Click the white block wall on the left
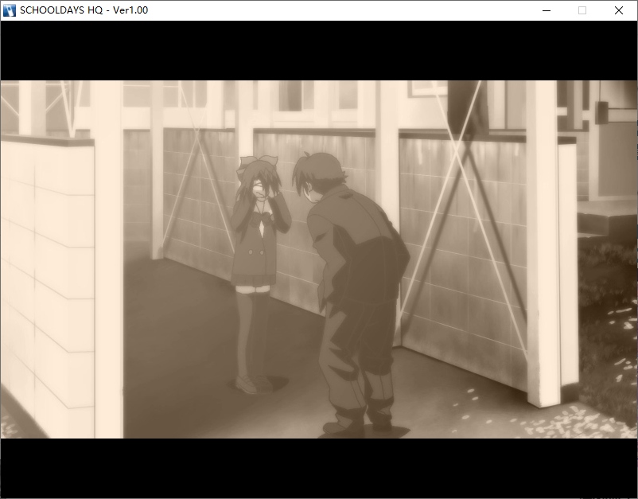 (46, 271)
